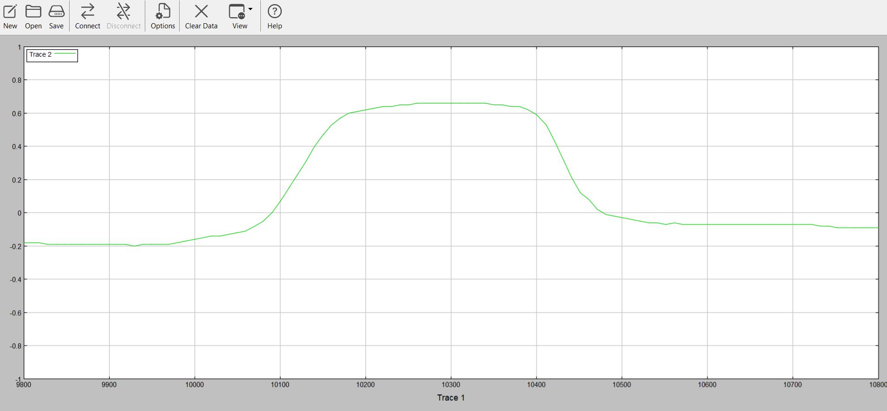Click the 0 y-axis tick label

coord(19,213)
